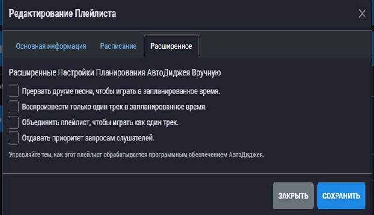Click the 'Расширенные Настройки Планирования' section heading
This screenshot has width=374, height=215.
pyautogui.click(x=115, y=72)
